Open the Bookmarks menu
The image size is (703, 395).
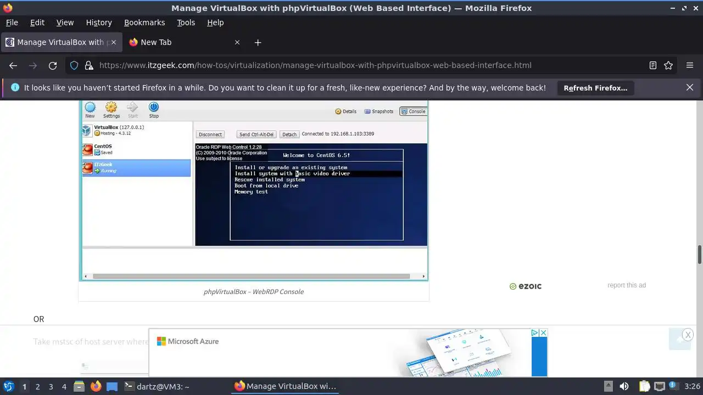[144, 22]
